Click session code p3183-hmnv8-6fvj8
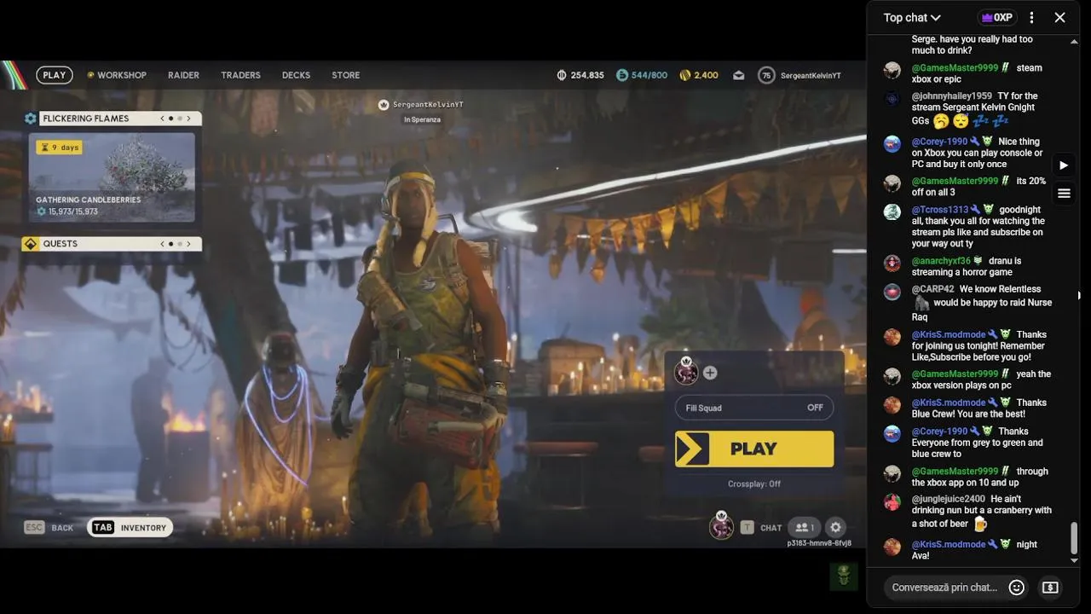1091x614 pixels. pos(819,543)
